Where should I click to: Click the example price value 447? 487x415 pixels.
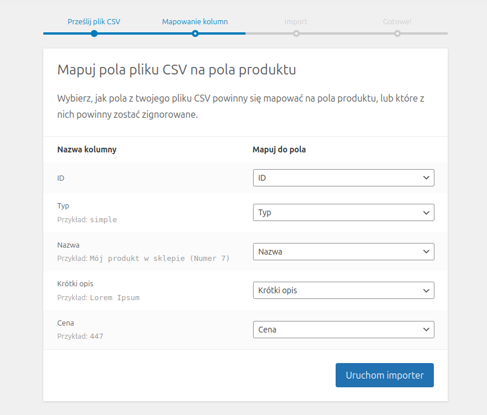[x=96, y=336]
